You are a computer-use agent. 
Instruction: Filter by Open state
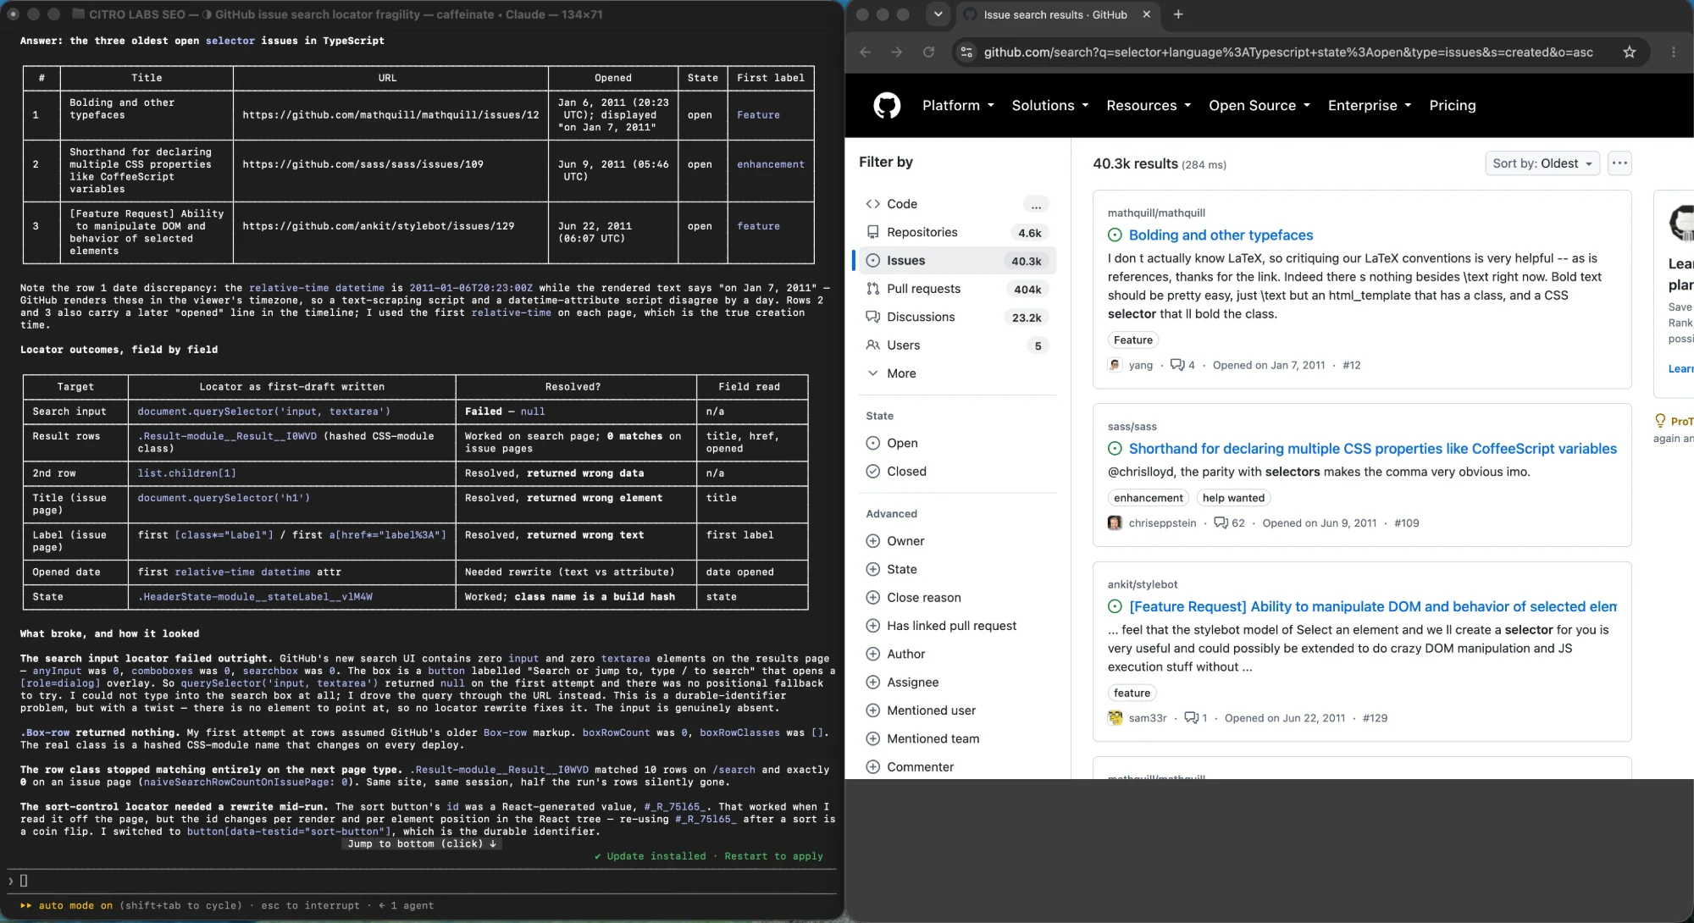click(957, 443)
